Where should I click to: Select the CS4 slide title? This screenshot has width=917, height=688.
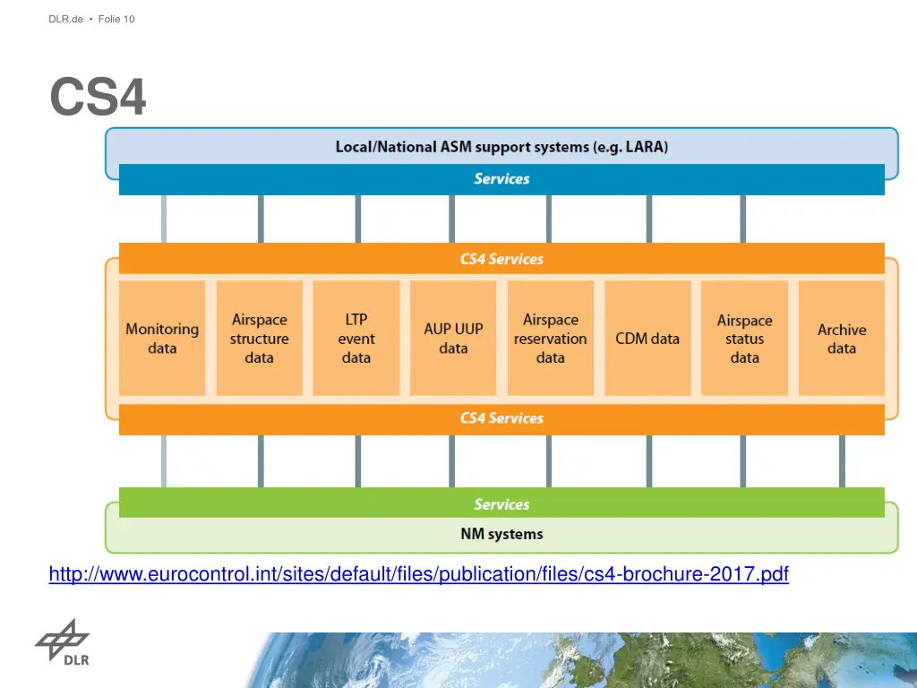click(98, 97)
